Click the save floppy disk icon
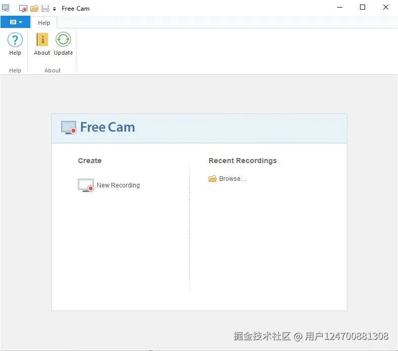Viewport: 398px width, 351px height. 45,9
